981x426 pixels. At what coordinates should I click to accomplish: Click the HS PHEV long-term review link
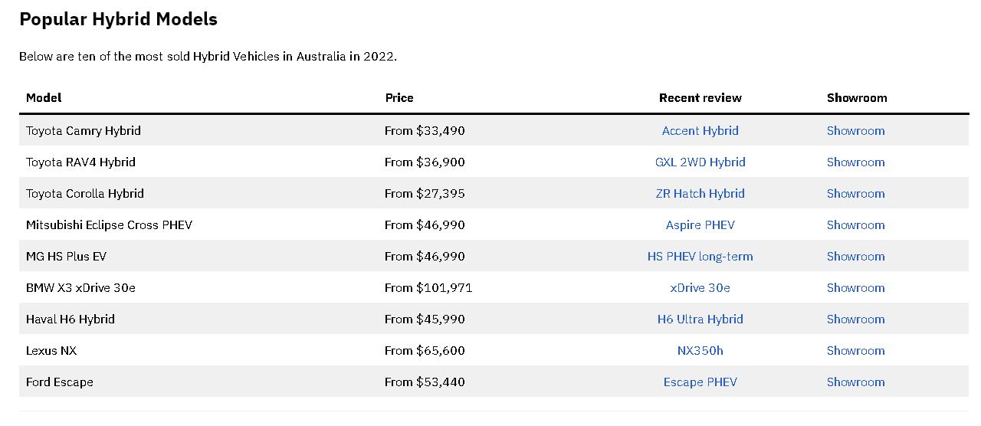pyautogui.click(x=700, y=256)
